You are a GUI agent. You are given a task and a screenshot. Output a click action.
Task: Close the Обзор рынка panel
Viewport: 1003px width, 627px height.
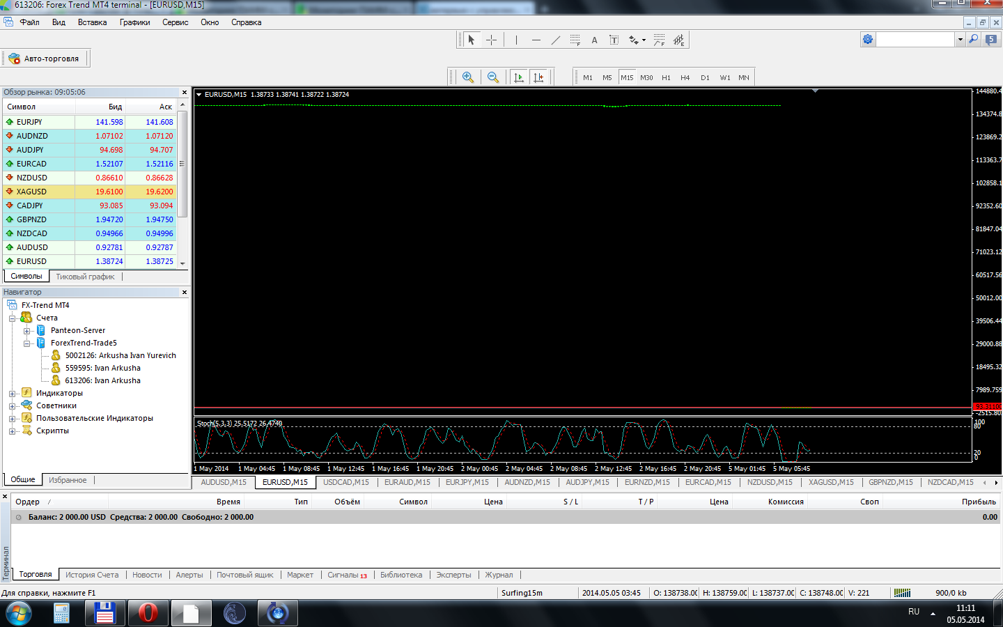[x=185, y=92]
